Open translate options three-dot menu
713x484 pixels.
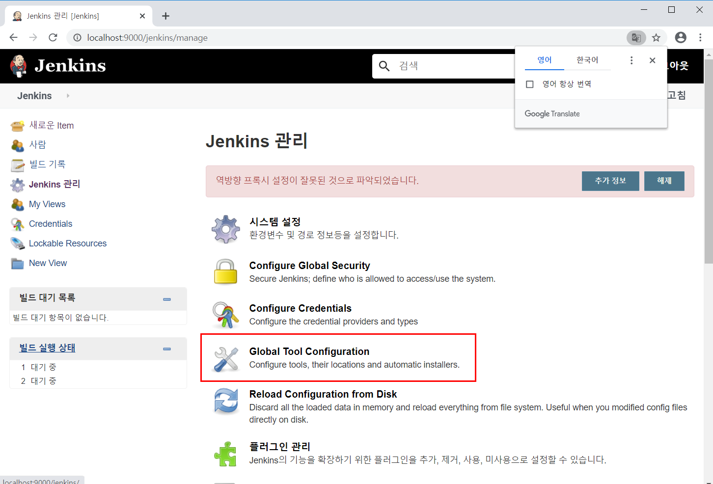tap(631, 60)
